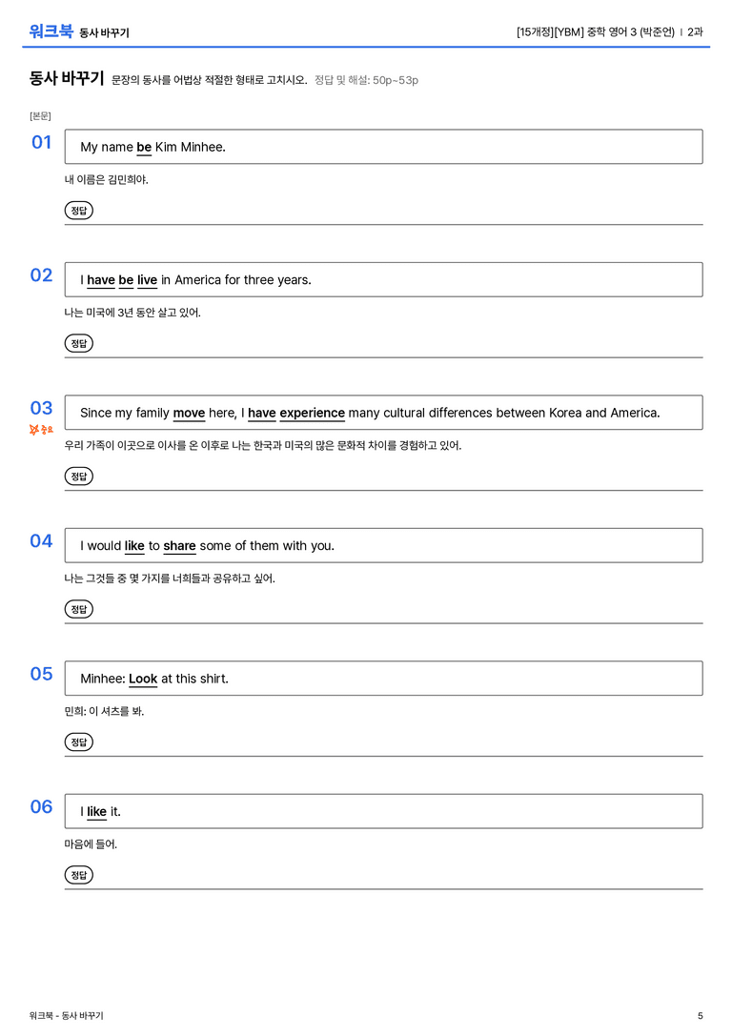
Task: Click question number 04
Action: (41, 540)
